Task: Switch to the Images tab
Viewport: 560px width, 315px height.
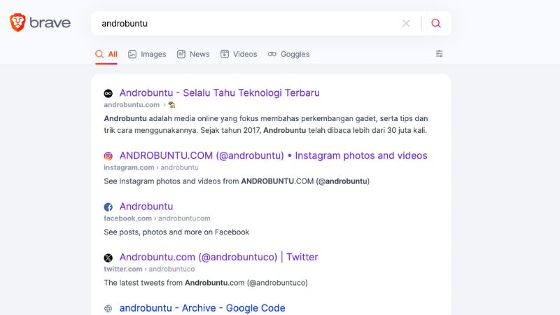Action: pyautogui.click(x=147, y=54)
